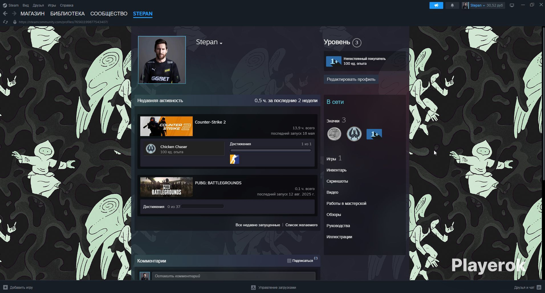The height and width of the screenshot is (293, 545).
Task: Click the (?) help mark next to Подписаться
Action: (x=316, y=258)
